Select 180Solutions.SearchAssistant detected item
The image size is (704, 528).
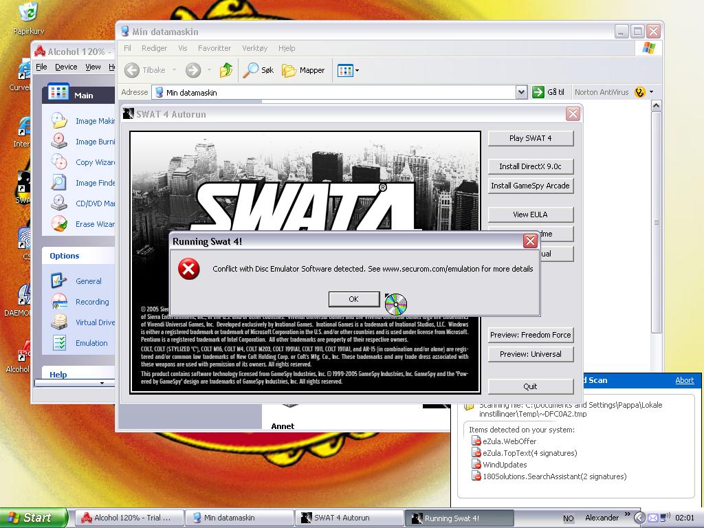point(549,476)
